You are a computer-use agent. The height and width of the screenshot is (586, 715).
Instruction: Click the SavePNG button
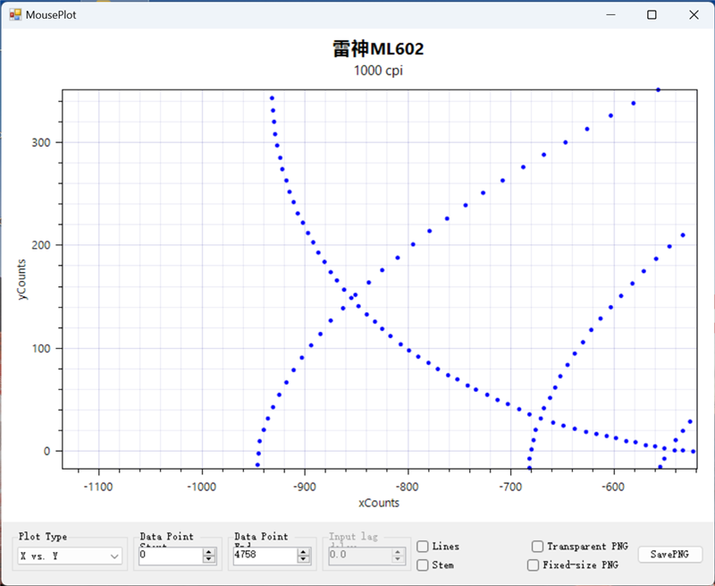[669, 554]
